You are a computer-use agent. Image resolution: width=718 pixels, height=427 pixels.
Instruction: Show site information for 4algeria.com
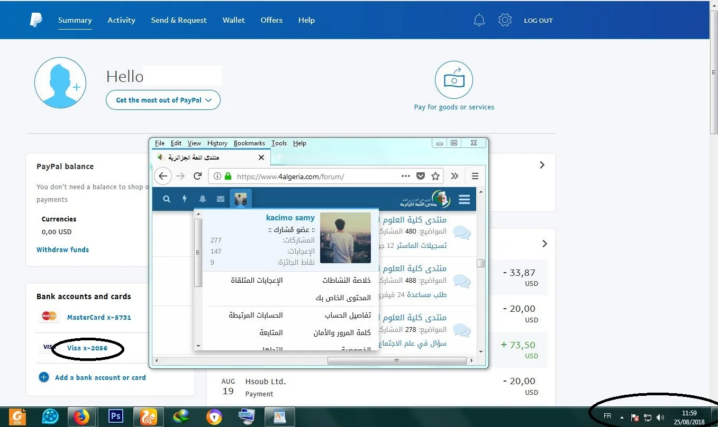click(217, 176)
